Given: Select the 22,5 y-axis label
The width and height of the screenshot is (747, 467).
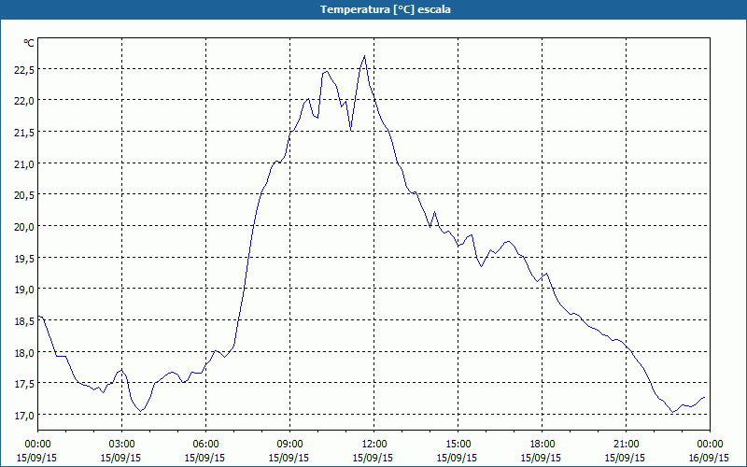Looking at the screenshot, I should [x=24, y=70].
